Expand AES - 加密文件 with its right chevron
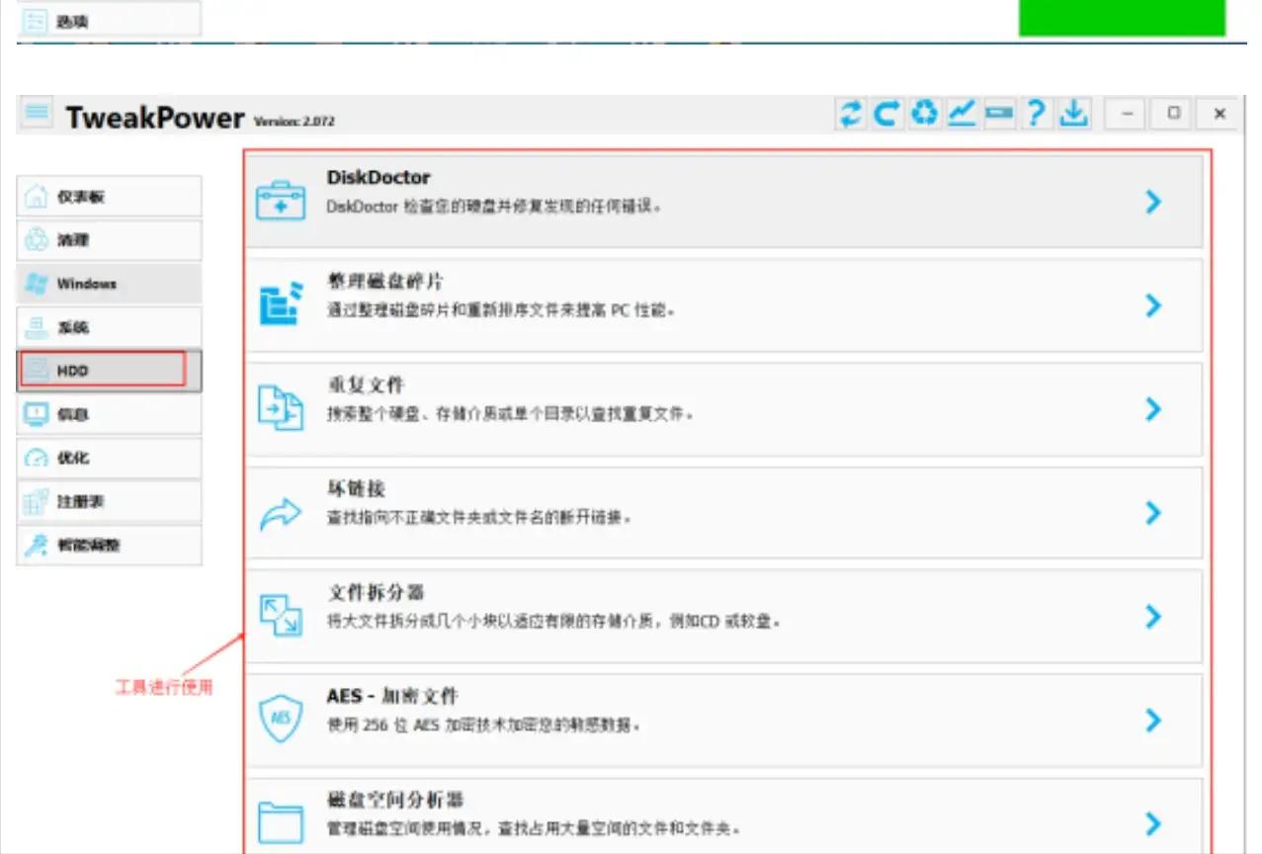1262x854 pixels. (1152, 721)
